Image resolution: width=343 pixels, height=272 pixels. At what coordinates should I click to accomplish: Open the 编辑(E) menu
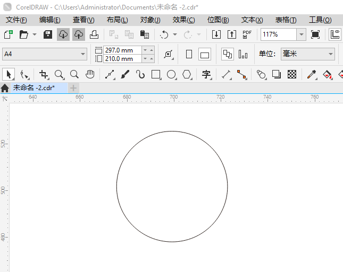click(x=50, y=20)
